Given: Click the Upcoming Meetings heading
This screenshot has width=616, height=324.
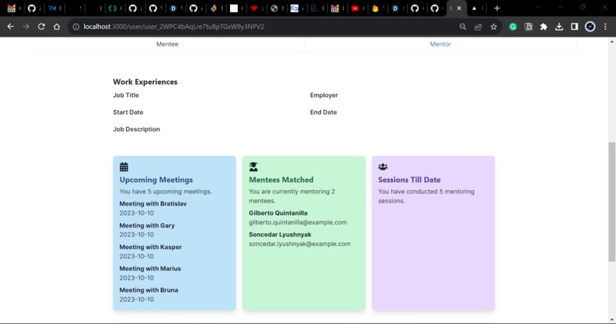Looking at the screenshot, I should [156, 180].
